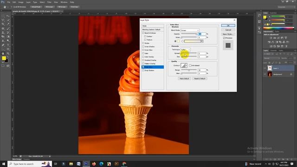The width and height of the screenshot is (297, 167).
Task: Switch to the Swatches tab
Action: 273,13
